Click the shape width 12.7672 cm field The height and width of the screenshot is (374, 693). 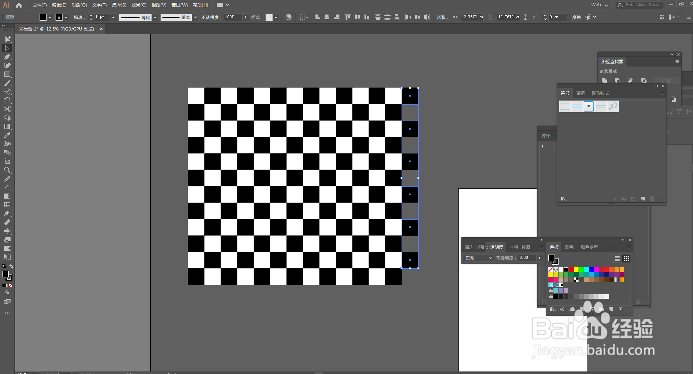click(472, 17)
